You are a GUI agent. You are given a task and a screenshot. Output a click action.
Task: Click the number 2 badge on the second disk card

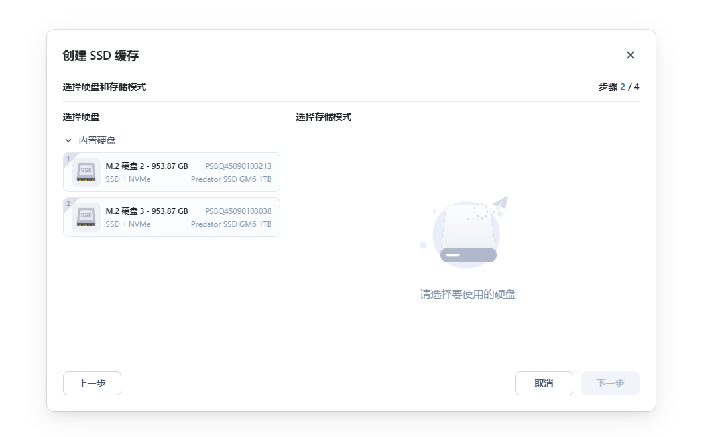(x=67, y=204)
